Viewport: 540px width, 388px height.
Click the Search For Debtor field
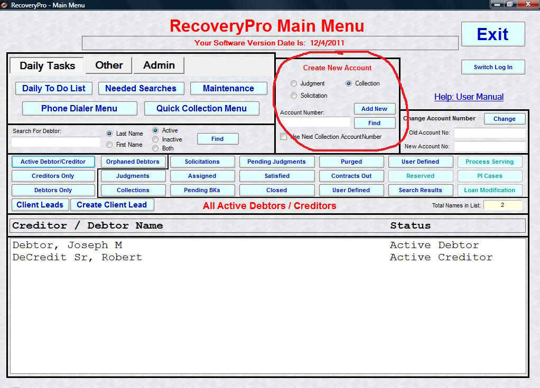56,142
